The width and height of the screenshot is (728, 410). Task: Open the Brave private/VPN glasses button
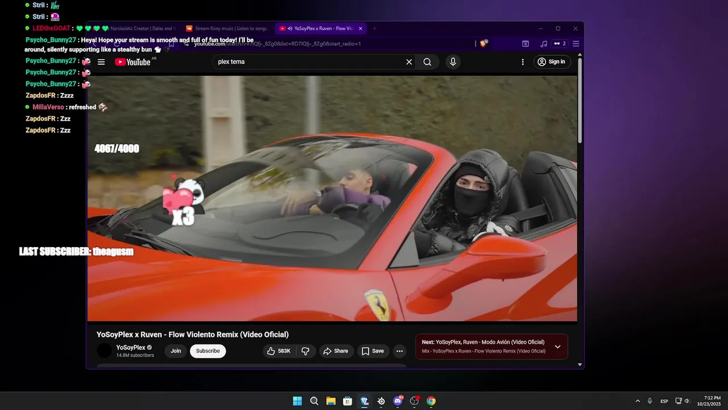point(560,44)
